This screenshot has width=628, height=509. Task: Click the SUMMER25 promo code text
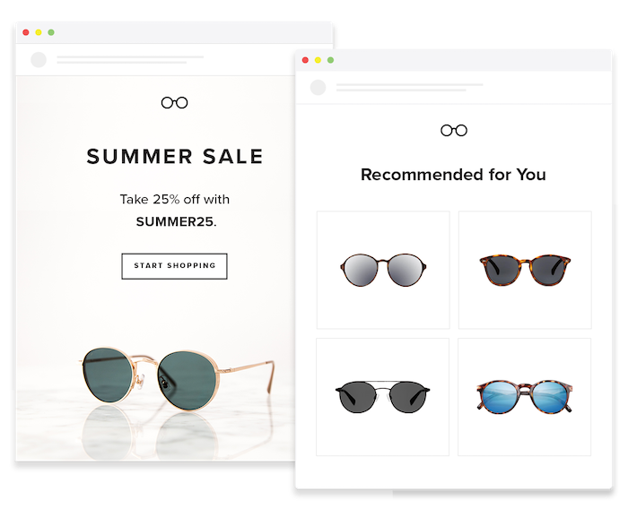coord(176,221)
